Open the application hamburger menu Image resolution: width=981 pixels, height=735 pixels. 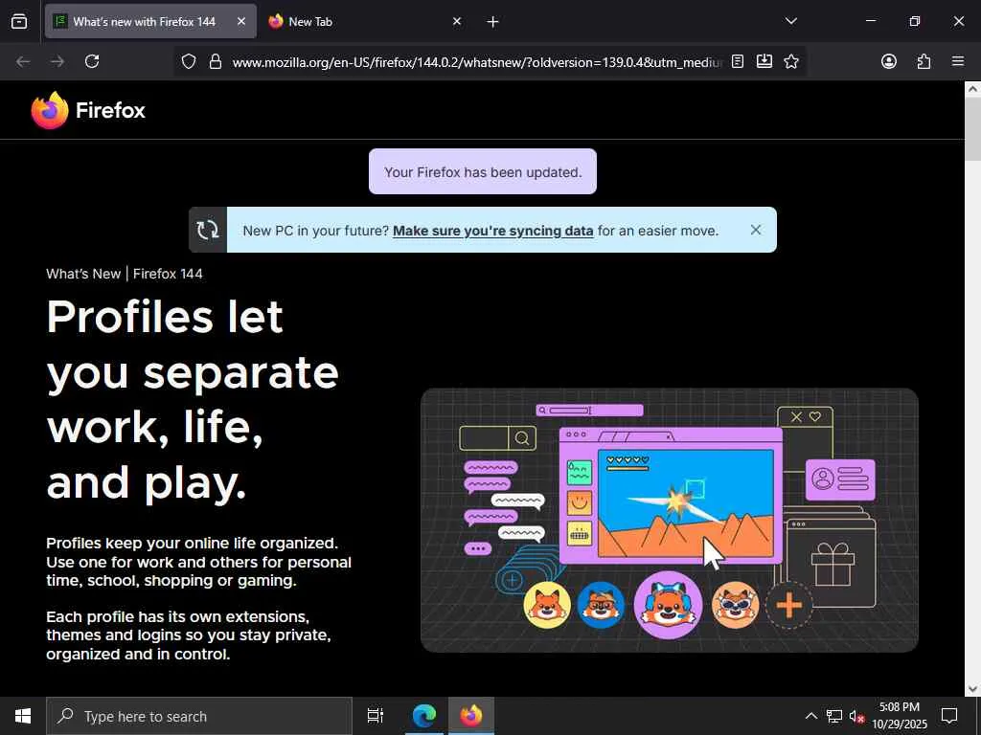tap(957, 61)
